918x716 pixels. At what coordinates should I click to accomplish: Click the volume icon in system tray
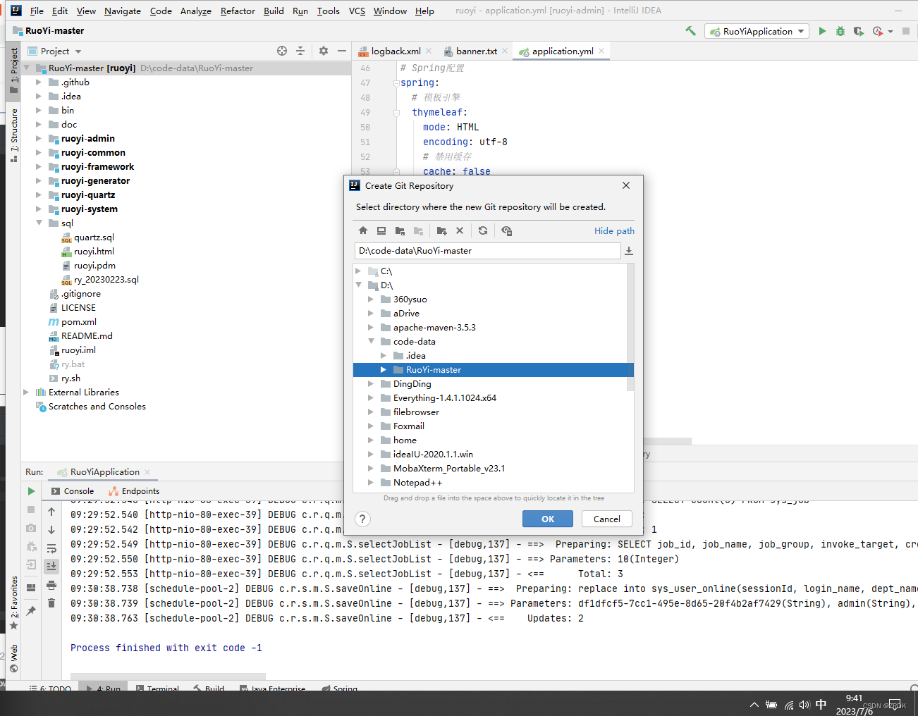point(804,705)
